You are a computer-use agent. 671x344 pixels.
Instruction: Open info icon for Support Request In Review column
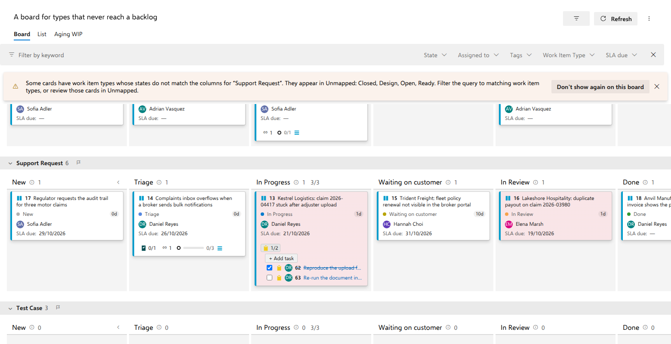tap(536, 182)
